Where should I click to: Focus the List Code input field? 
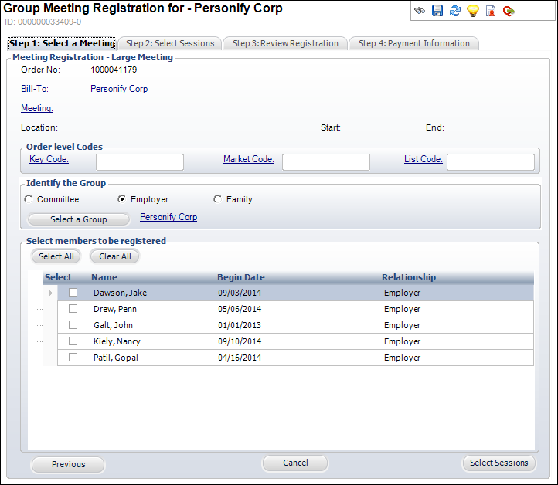coord(491,162)
